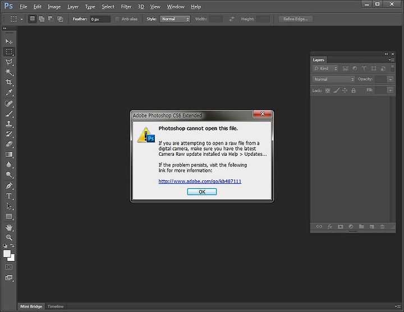Swap width and height values
This screenshot has height=312, width=404.
[231, 19]
